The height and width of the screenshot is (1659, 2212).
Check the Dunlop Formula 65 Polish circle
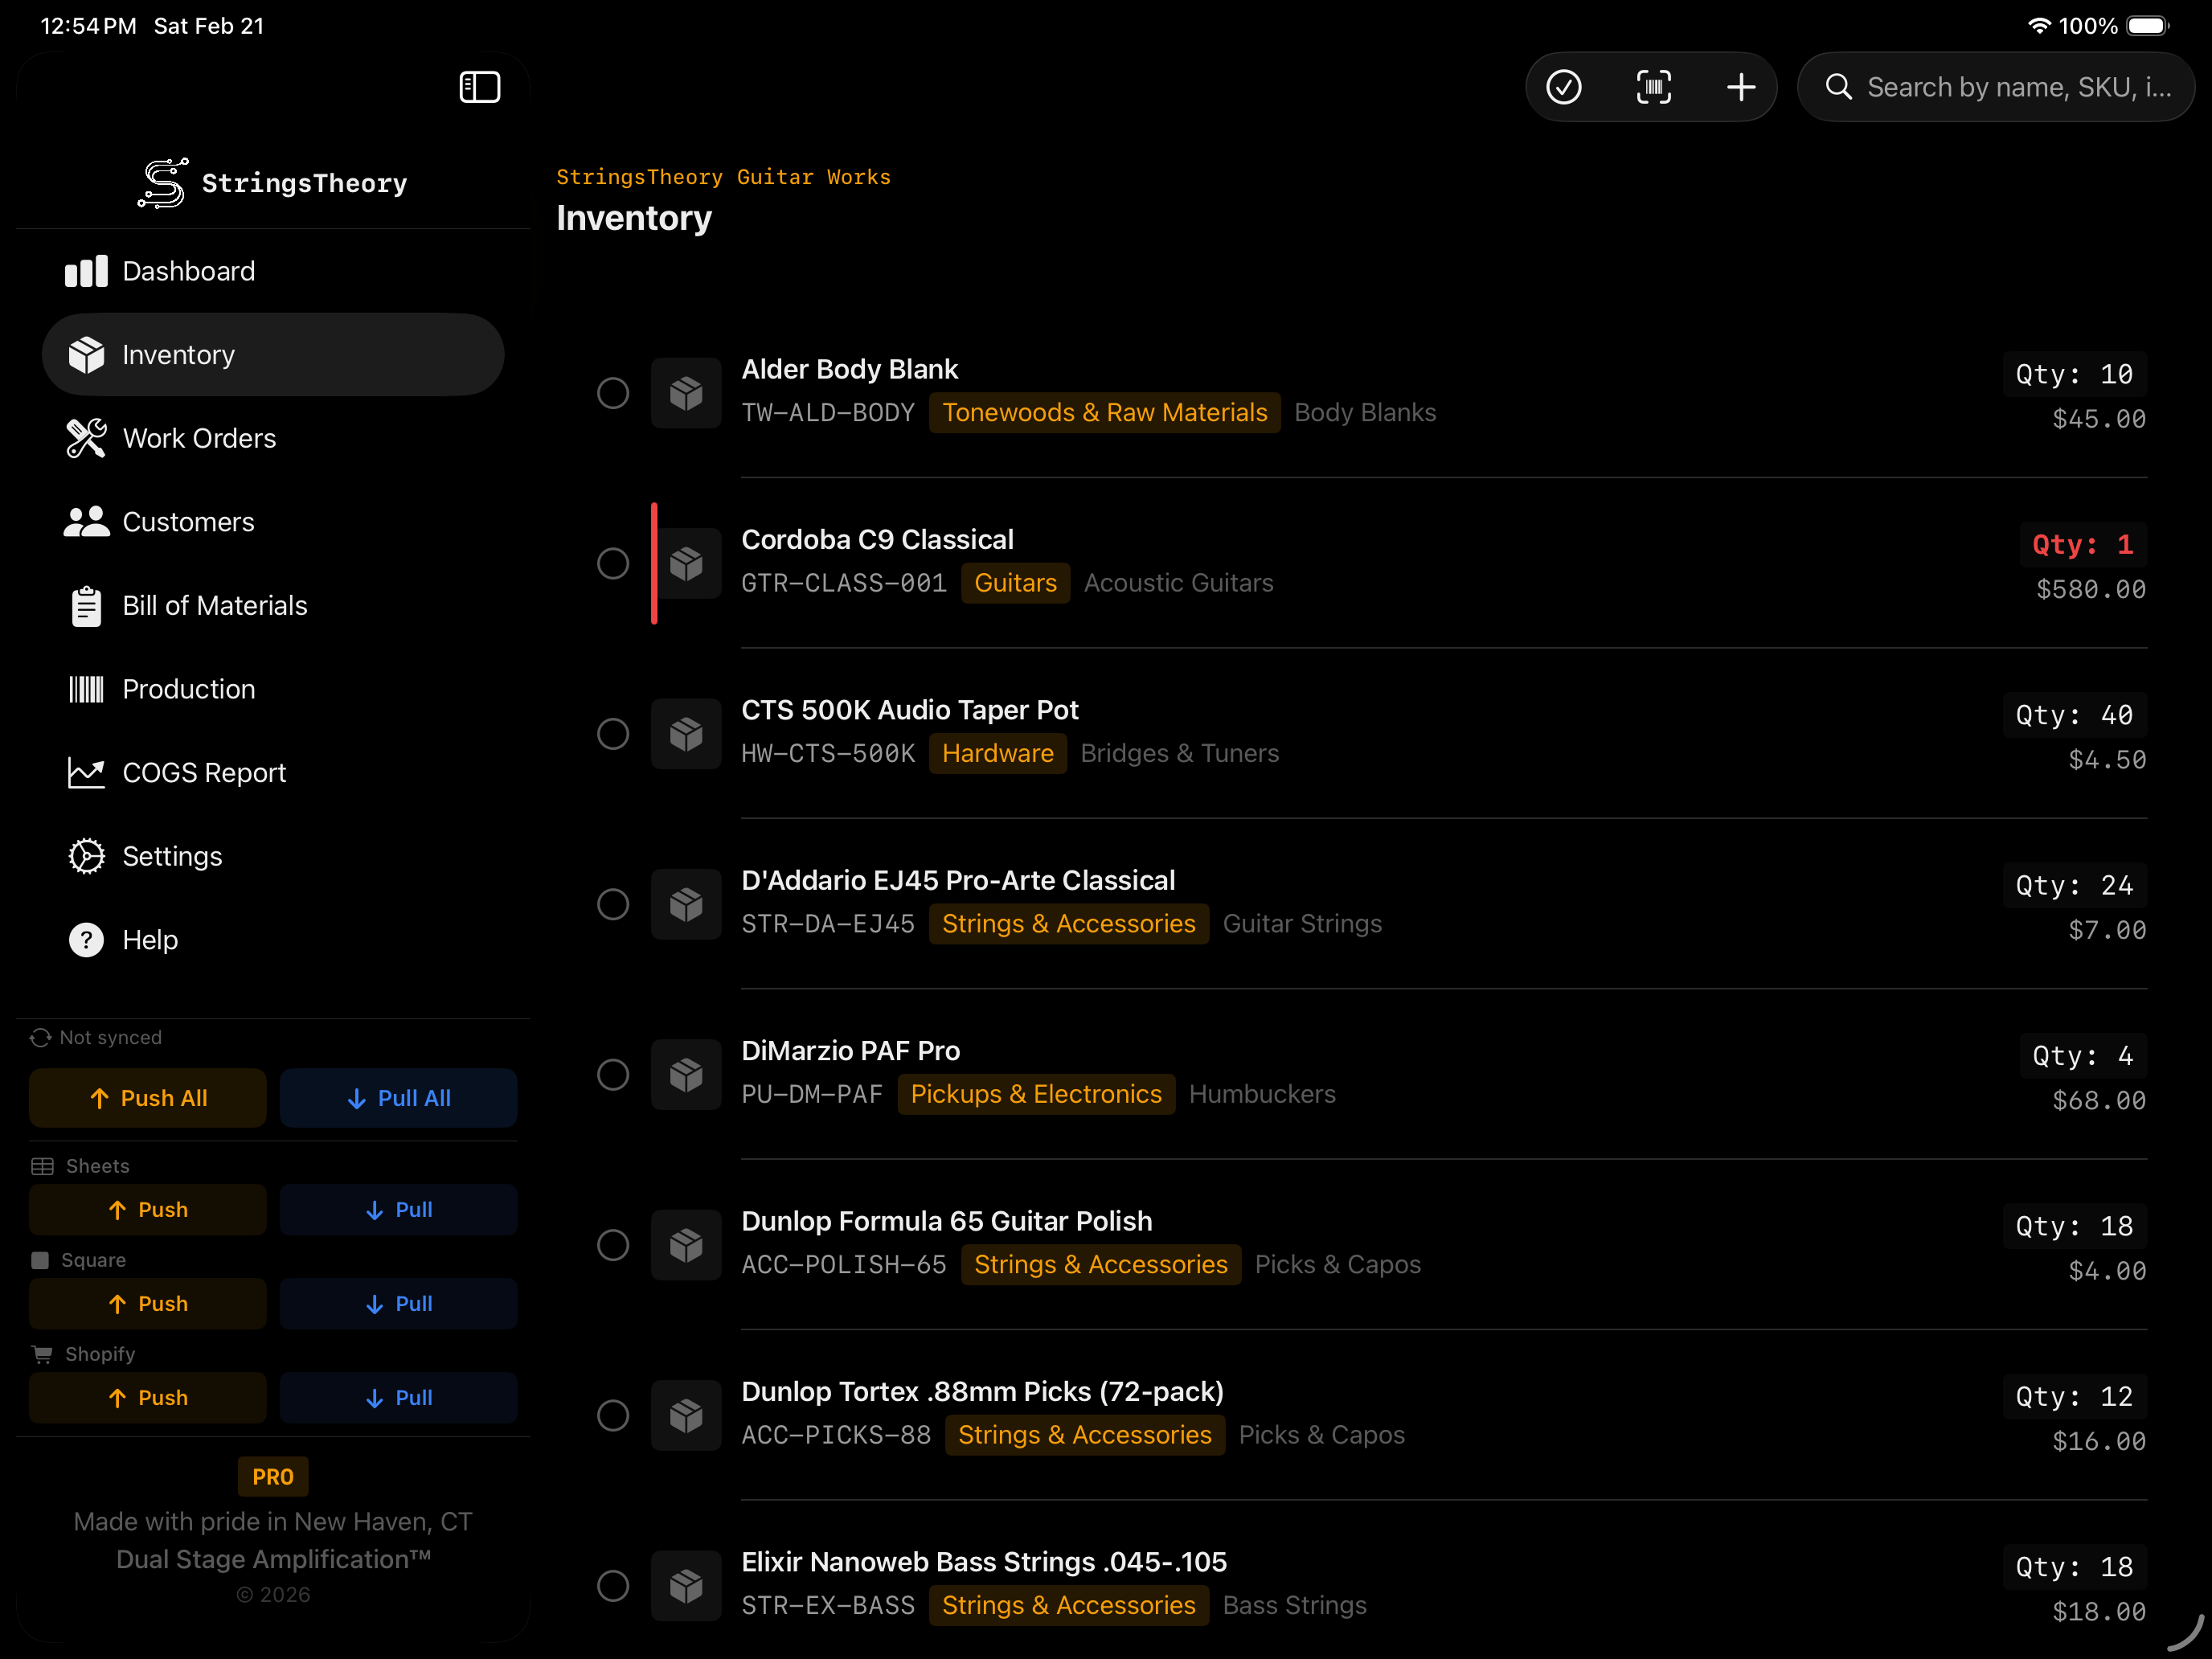[613, 1245]
